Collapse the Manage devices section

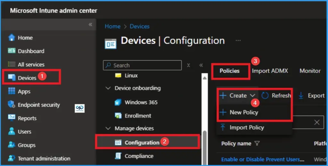click(108, 128)
